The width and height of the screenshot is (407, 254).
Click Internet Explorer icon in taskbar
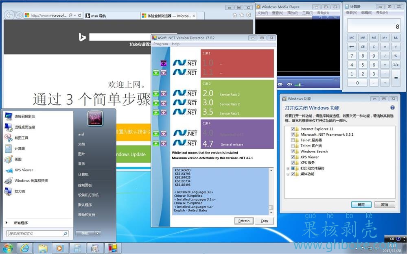[25, 247]
